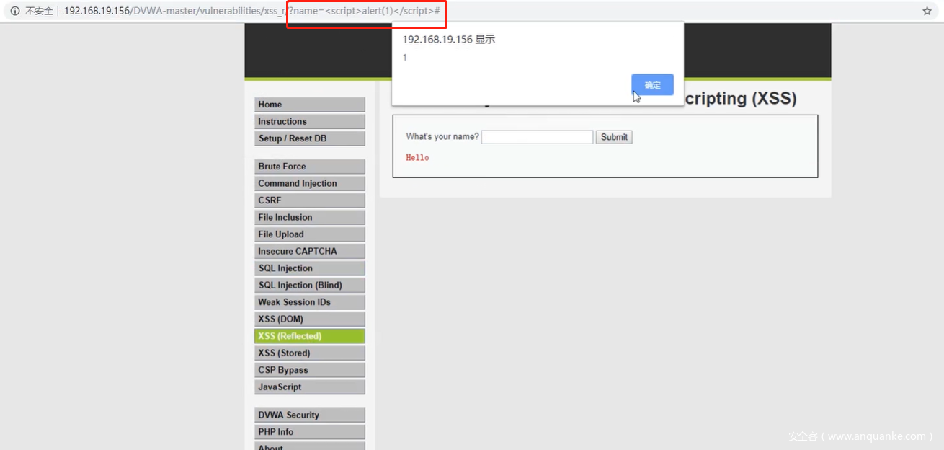Open Insecure CAPTCHA page
This screenshot has width=944, height=450.
click(310, 252)
